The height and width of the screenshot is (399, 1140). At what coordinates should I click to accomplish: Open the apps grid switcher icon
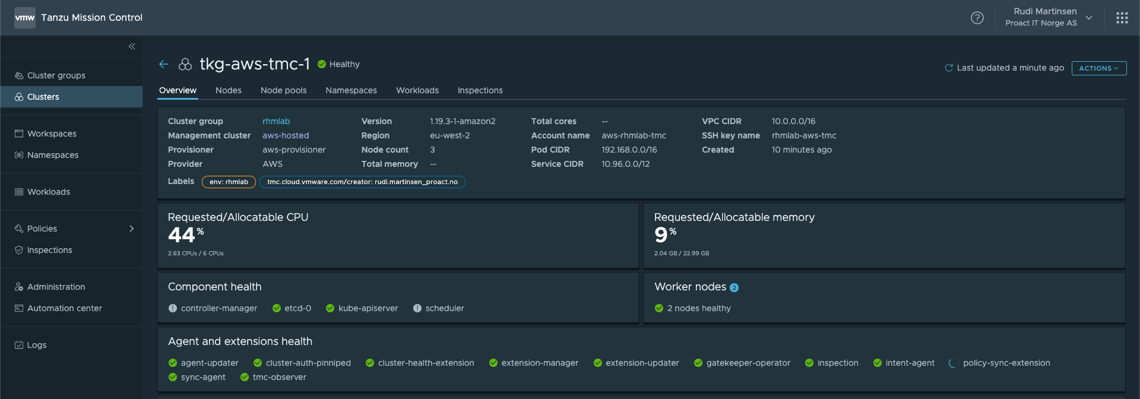(x=1122, y=18)
